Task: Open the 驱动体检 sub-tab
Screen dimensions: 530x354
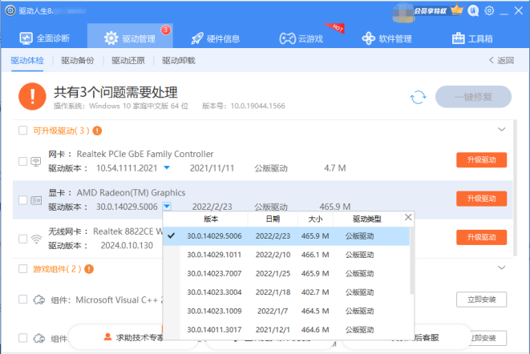Action: pyautogui.click(x=27, y=60)
